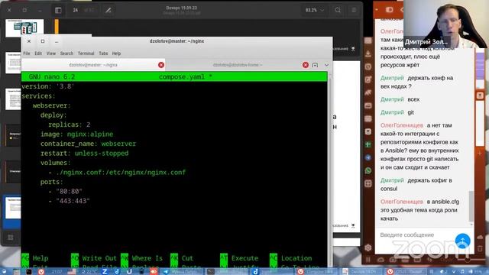489x275 pixels.
Task: Open the blue Zoom icon in taskbar
Action: [105, 272]
